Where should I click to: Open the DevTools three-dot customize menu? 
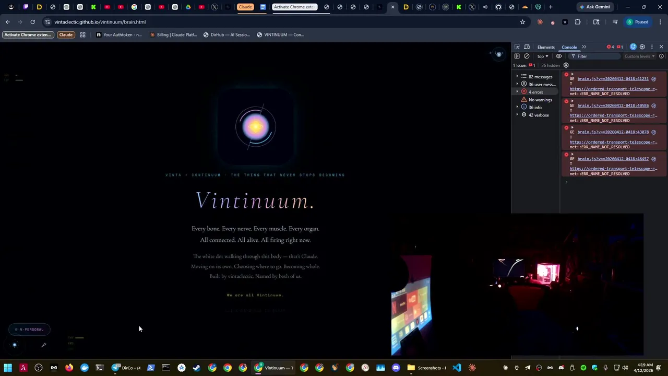(652, 47)
